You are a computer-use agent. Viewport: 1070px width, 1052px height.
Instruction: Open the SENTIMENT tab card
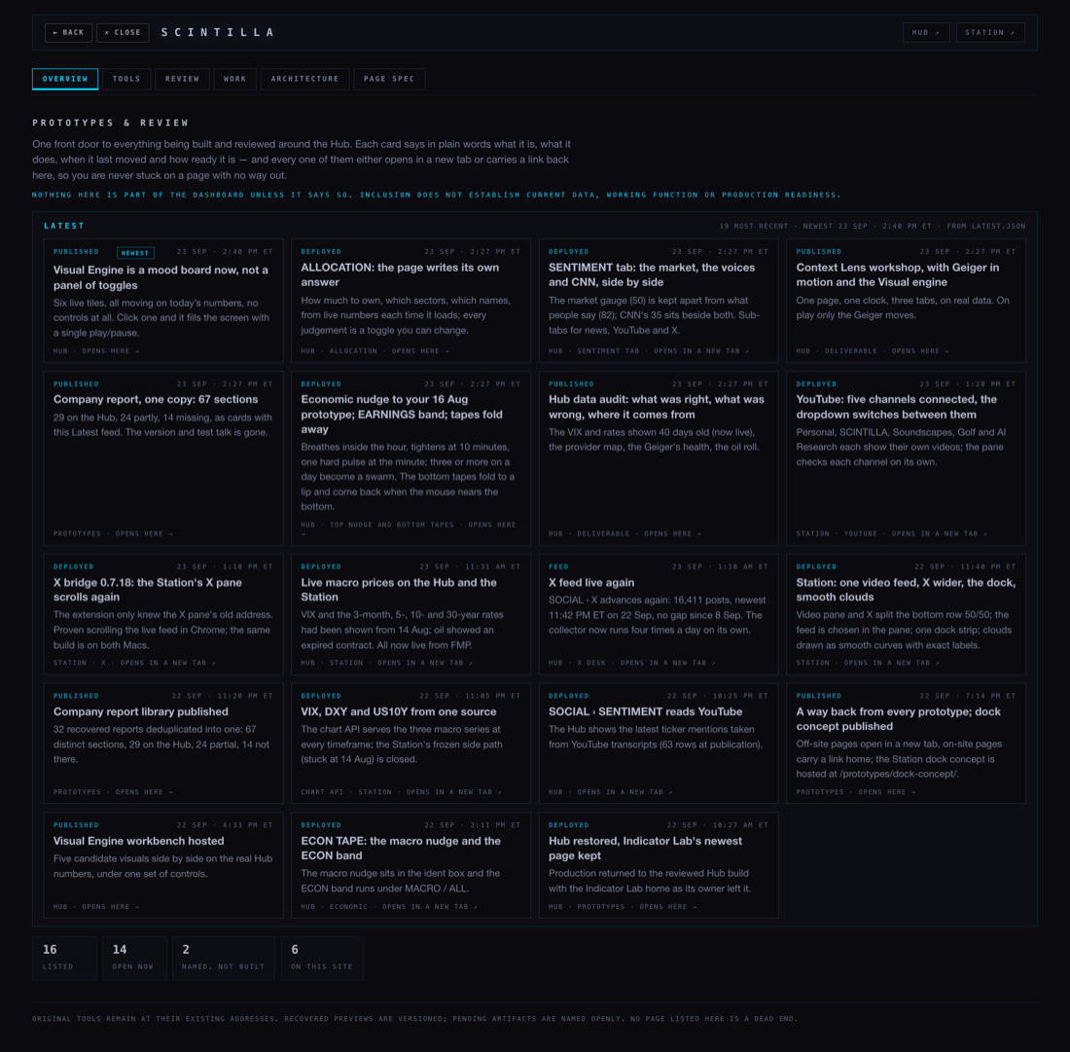pyautogui.click(x=659, y=301)
